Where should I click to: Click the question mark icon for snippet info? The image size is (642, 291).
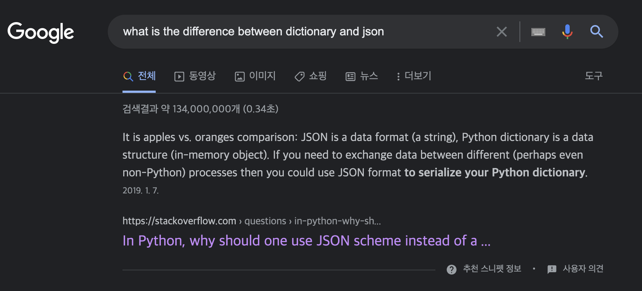[451, 269]
